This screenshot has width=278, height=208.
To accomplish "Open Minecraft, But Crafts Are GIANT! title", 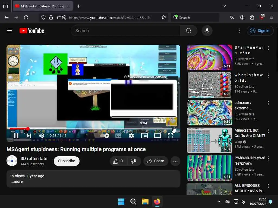I will [250, 133].
